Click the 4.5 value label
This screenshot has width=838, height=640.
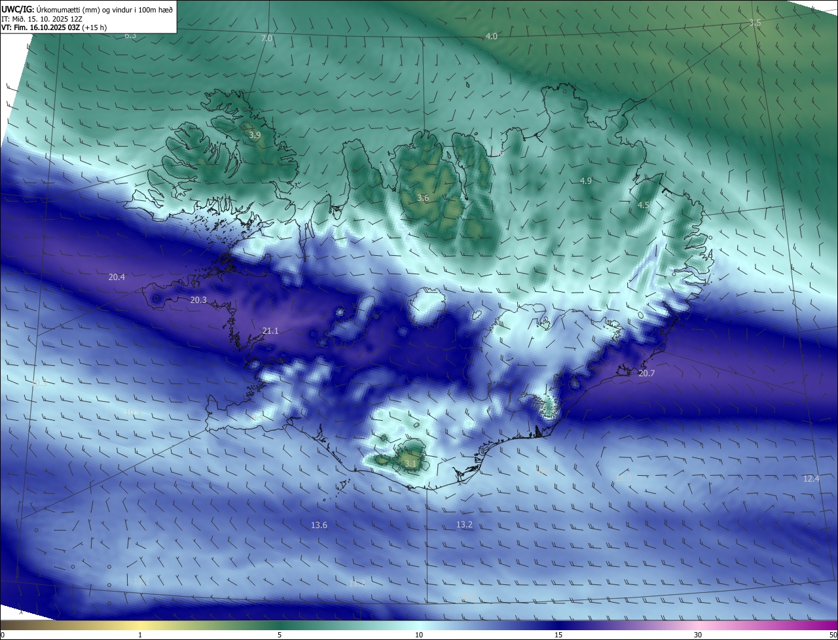click(643, 205)
